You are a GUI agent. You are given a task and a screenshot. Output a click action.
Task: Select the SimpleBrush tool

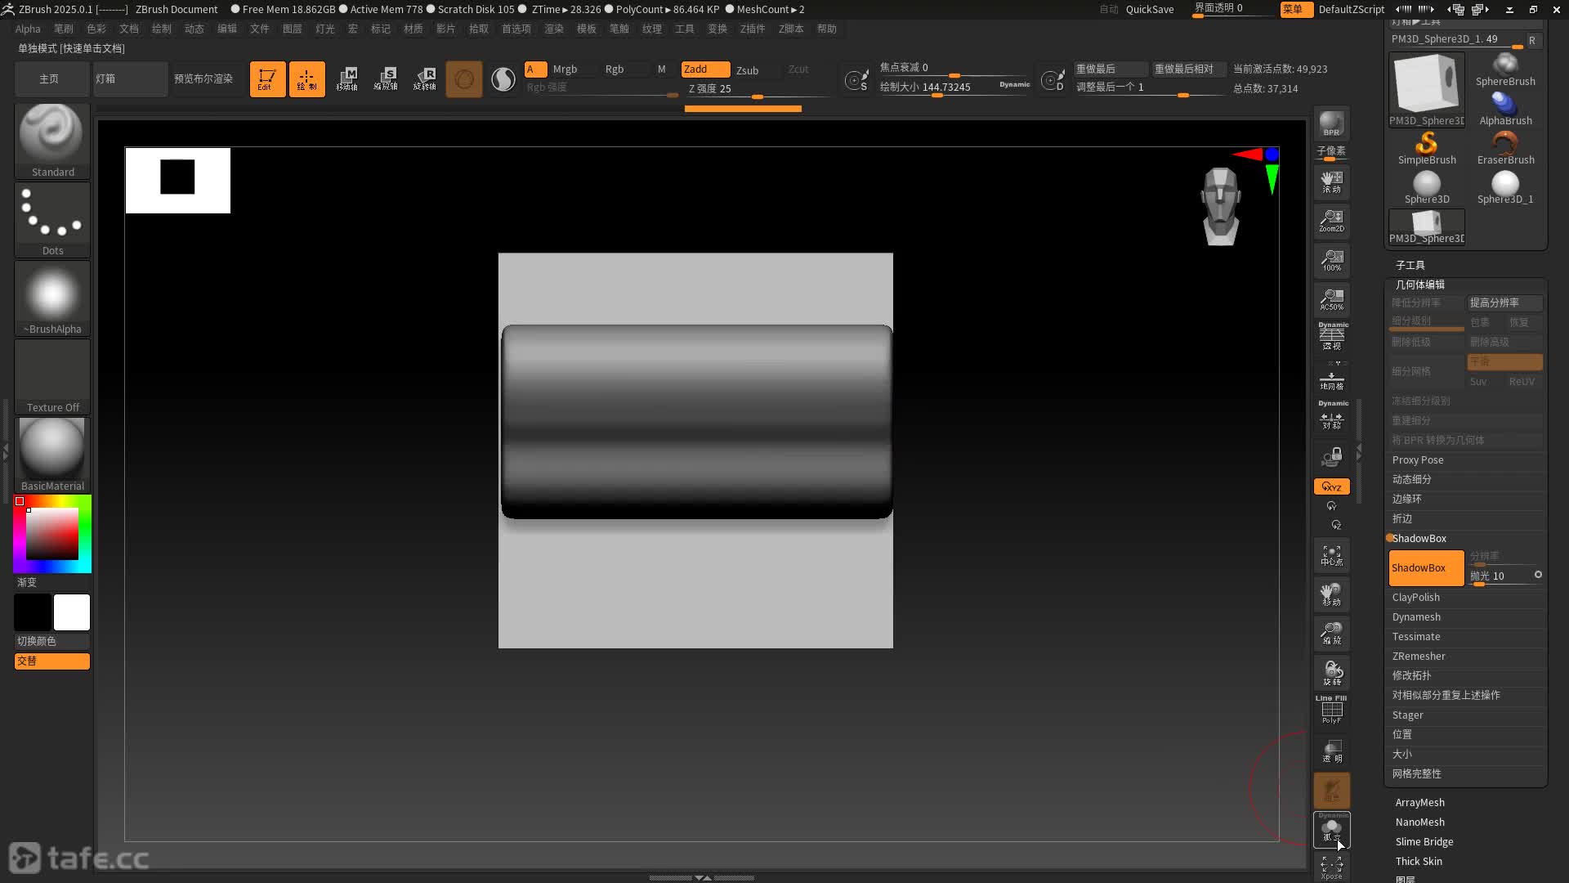[1427, 149]
